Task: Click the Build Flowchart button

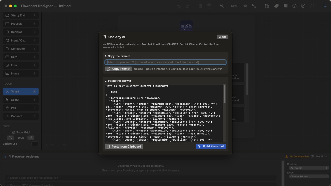Action: pyautogui.click(x=211, y=147)
